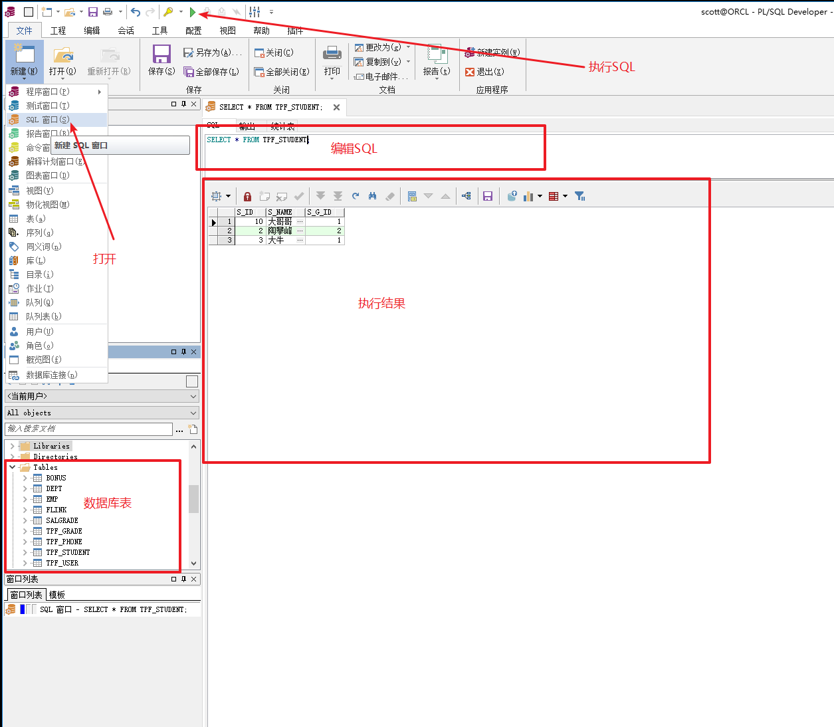Select SQL 窗口(S) in the New menu
The image size is (834, 727).
point(56,120)
